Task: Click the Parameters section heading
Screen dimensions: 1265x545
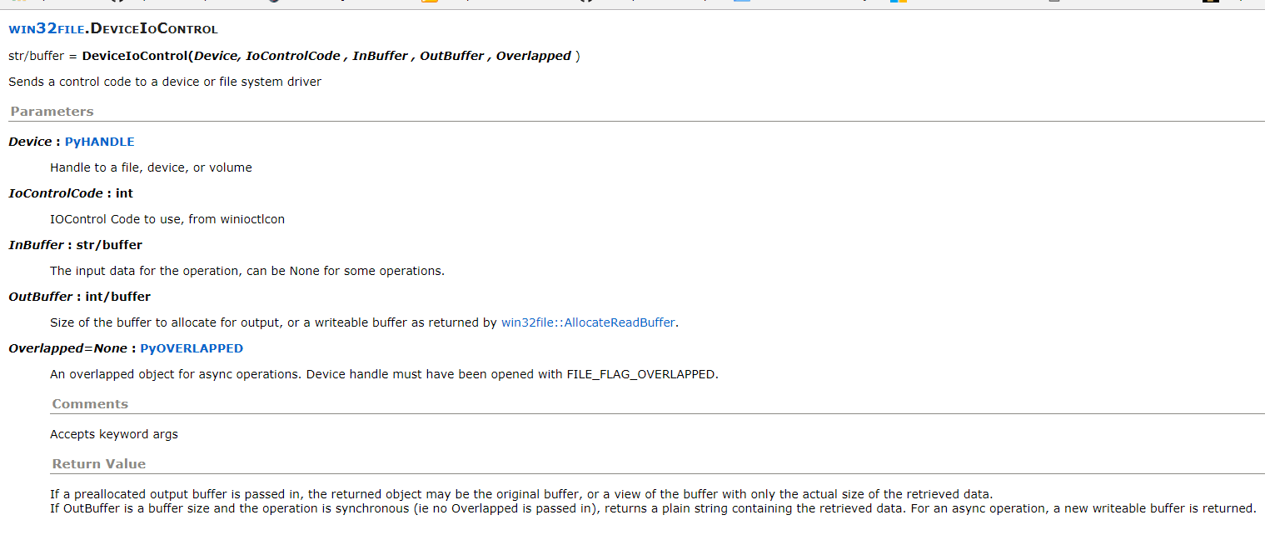Action: tap(52, 112)
